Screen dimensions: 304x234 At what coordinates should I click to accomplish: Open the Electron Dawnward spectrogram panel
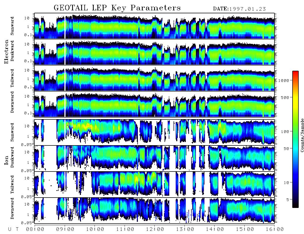(154, 104)
